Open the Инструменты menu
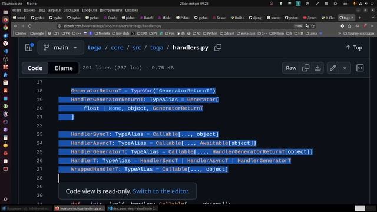 pyautogui.click(x=111, y=11)
